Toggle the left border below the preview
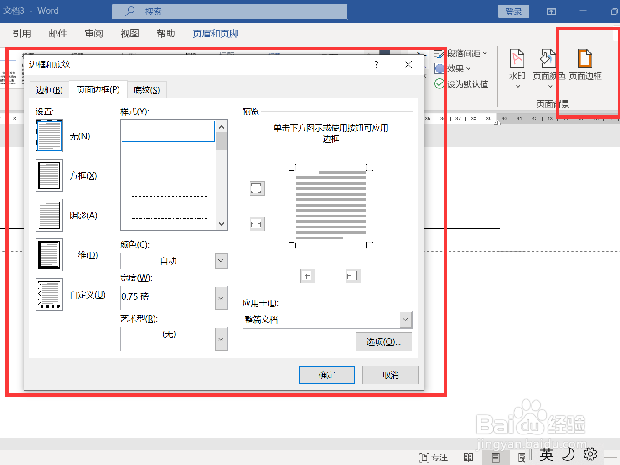The width and height of the screenshot is (620, 465). [x=308, y=276]
